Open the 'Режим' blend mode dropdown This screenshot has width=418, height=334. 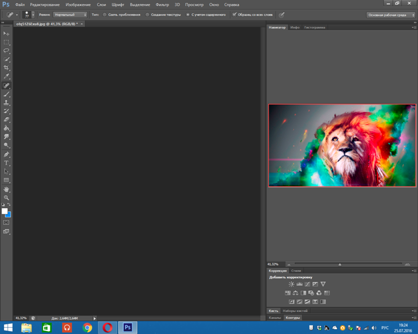click(x=70, y=15)
